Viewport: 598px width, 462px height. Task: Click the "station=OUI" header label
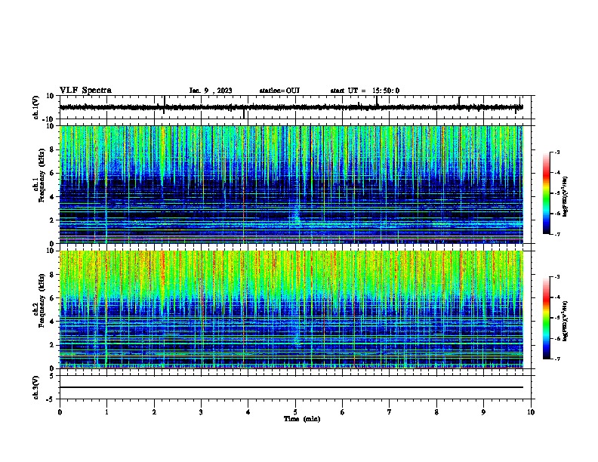coord(279,91)
